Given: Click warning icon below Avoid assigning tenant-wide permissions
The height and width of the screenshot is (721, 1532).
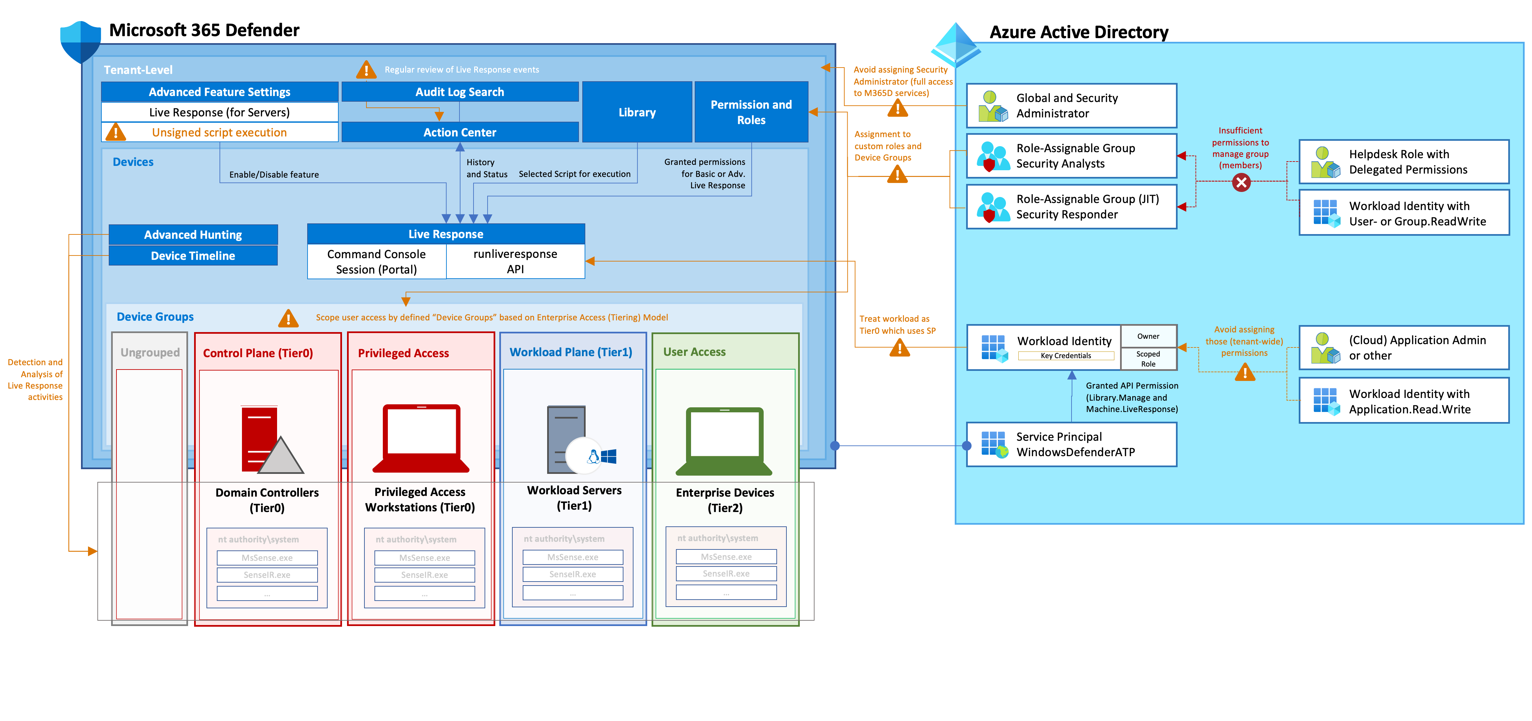Looking at the screenshot, I should coord(1245,372).
